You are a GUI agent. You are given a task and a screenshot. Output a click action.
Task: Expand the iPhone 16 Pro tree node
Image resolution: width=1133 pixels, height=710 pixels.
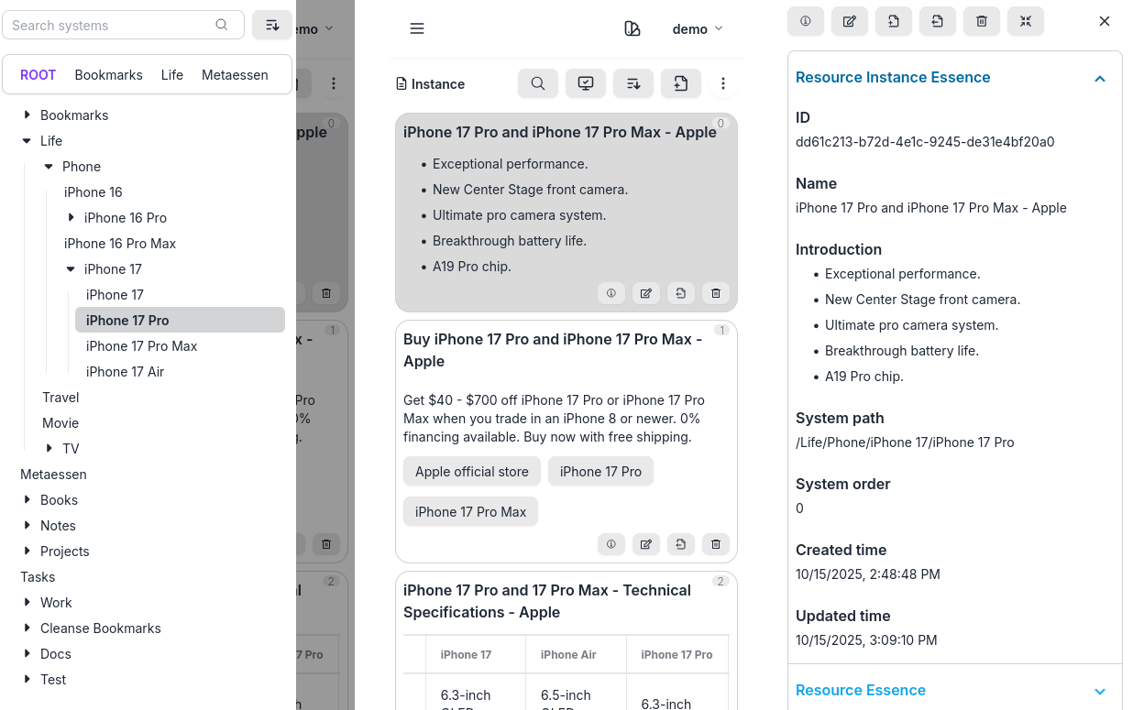[71, 218]
